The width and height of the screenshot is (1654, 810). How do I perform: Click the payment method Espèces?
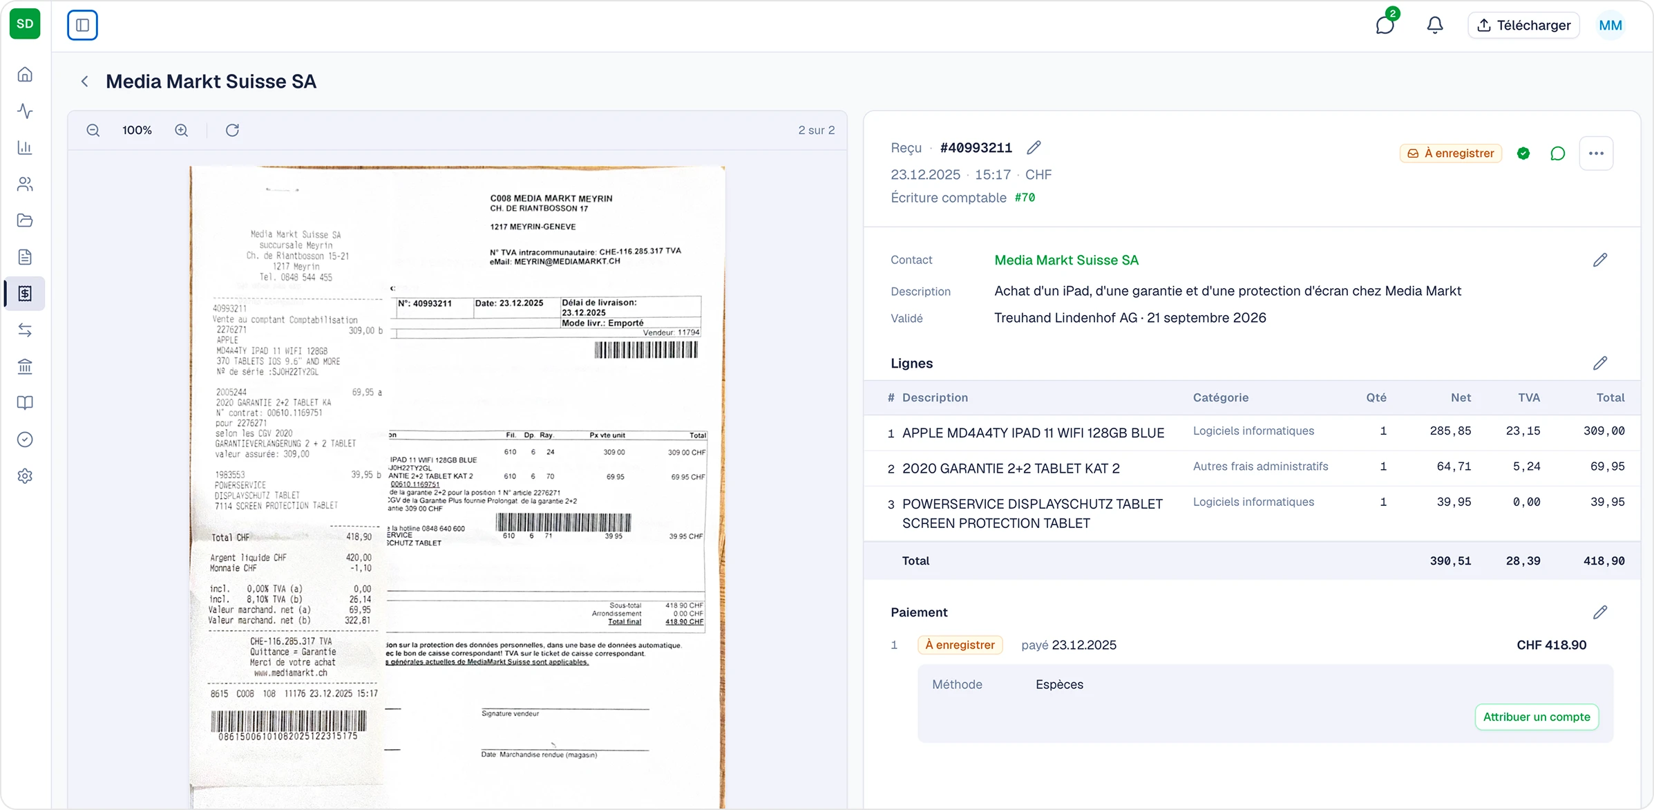click(x=1059, y=684)
